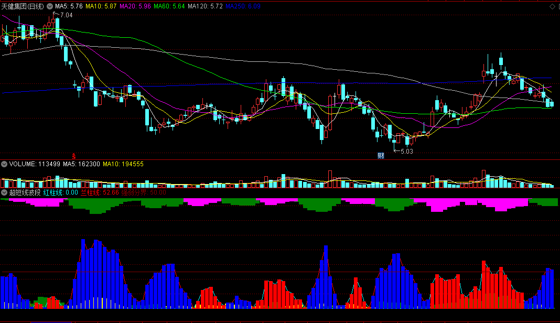Select the MA250: 6.09 indicator label
This screenshot has width=560, height=323.
click(x=243, y=6)
